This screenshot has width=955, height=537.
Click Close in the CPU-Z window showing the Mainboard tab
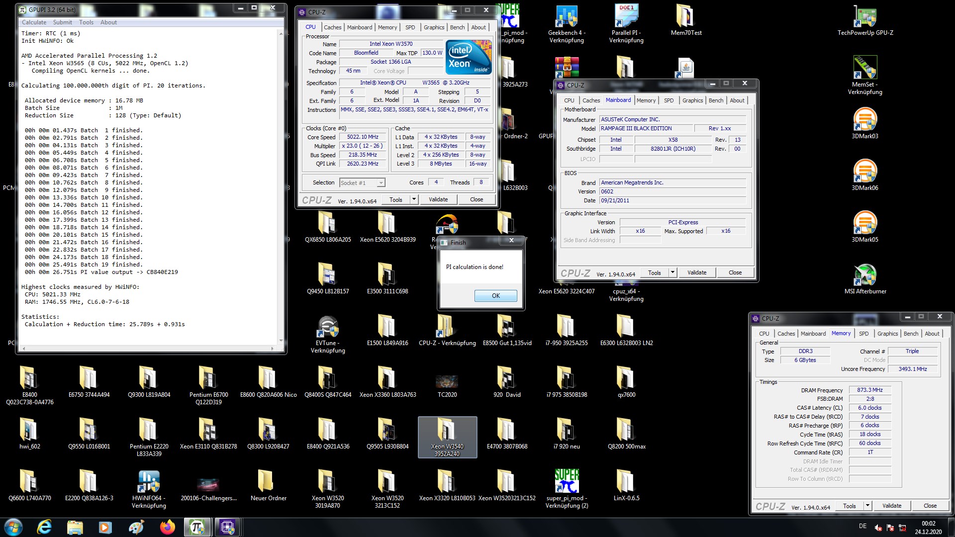(735, 272)
